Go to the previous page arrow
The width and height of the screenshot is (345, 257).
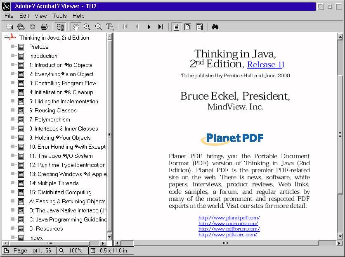click(x=137, y=27)
